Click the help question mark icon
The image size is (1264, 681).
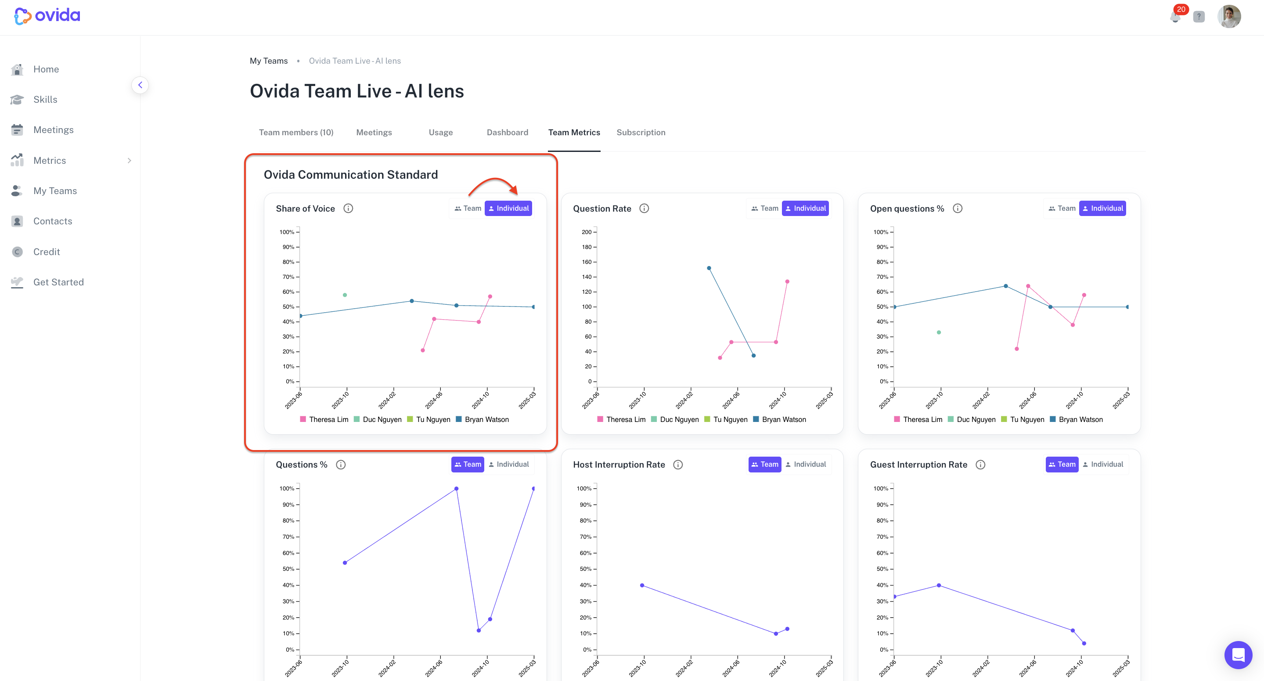[1199, 17]
